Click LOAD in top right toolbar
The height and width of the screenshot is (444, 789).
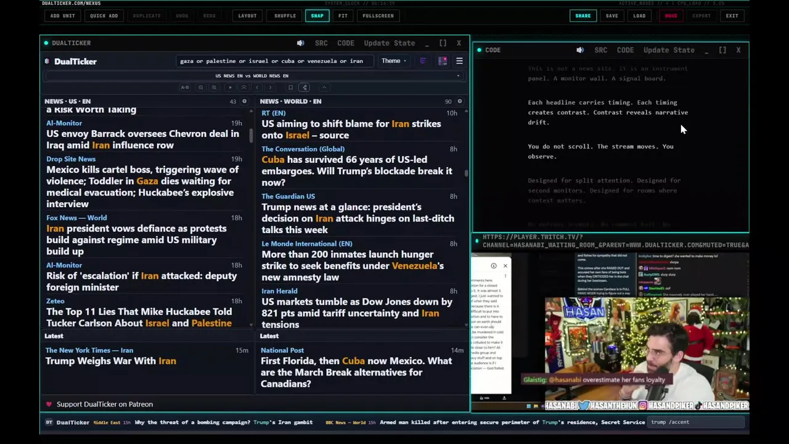click(x=639, y=15)
